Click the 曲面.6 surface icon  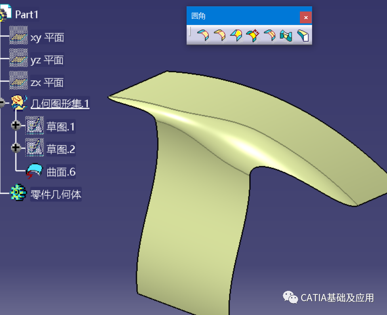pos(34,171)
